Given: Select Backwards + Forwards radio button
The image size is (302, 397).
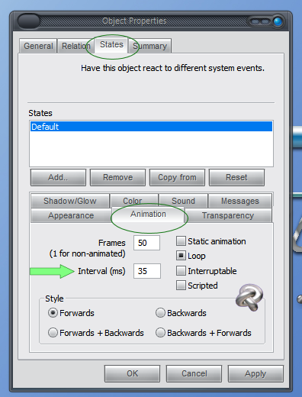Looking at the screenshot, I should tap(160, 333).
